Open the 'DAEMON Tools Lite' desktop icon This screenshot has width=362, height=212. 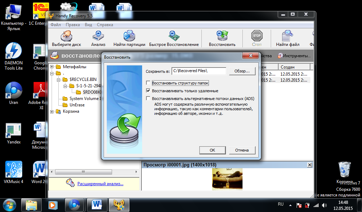pos(14,56)
